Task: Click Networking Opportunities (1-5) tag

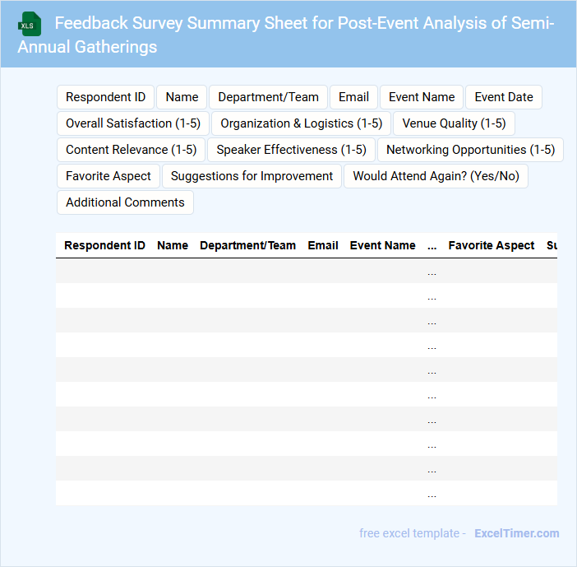Action: pos(470,150)
